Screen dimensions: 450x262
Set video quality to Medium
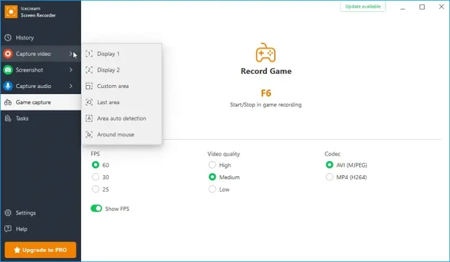(x=212, y=177)
